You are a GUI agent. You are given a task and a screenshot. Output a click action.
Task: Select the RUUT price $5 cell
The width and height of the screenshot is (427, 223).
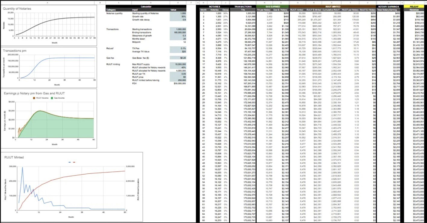click(178, 77)
